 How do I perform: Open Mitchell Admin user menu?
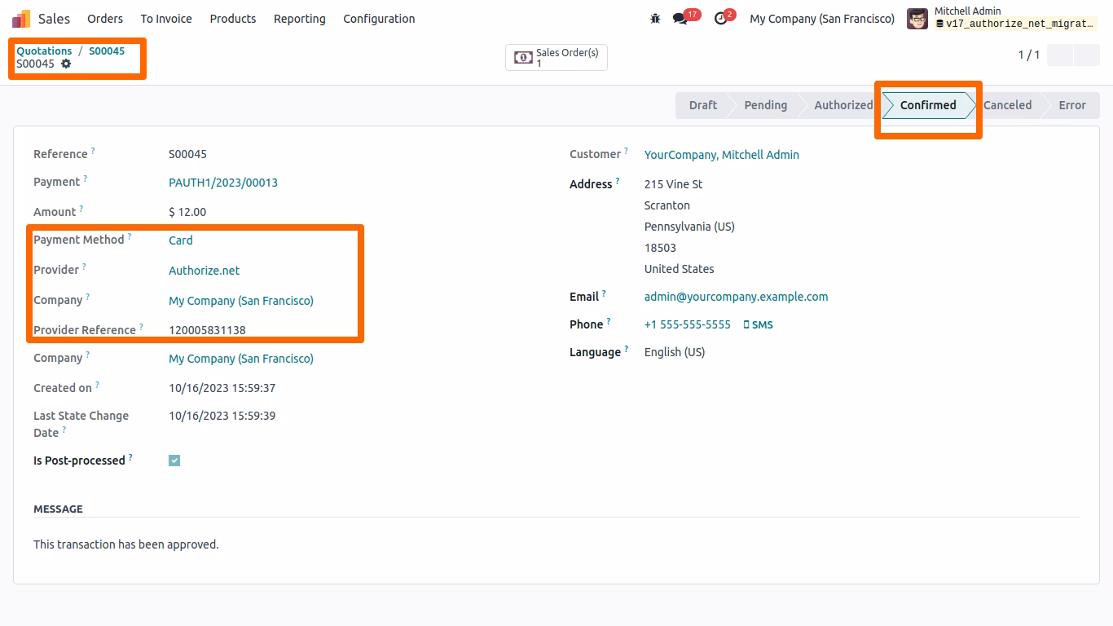[1001, 19]
